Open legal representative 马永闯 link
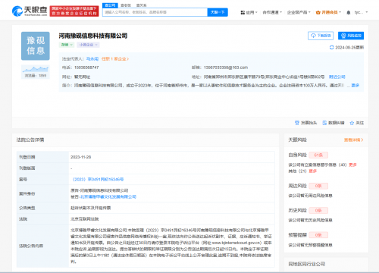This screenshot has width=379, height=273. 92,58
